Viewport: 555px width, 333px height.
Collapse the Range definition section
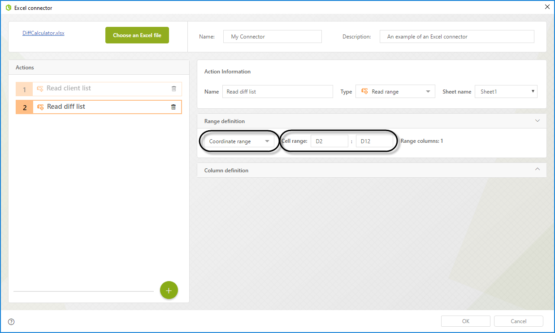pos(538,121)
